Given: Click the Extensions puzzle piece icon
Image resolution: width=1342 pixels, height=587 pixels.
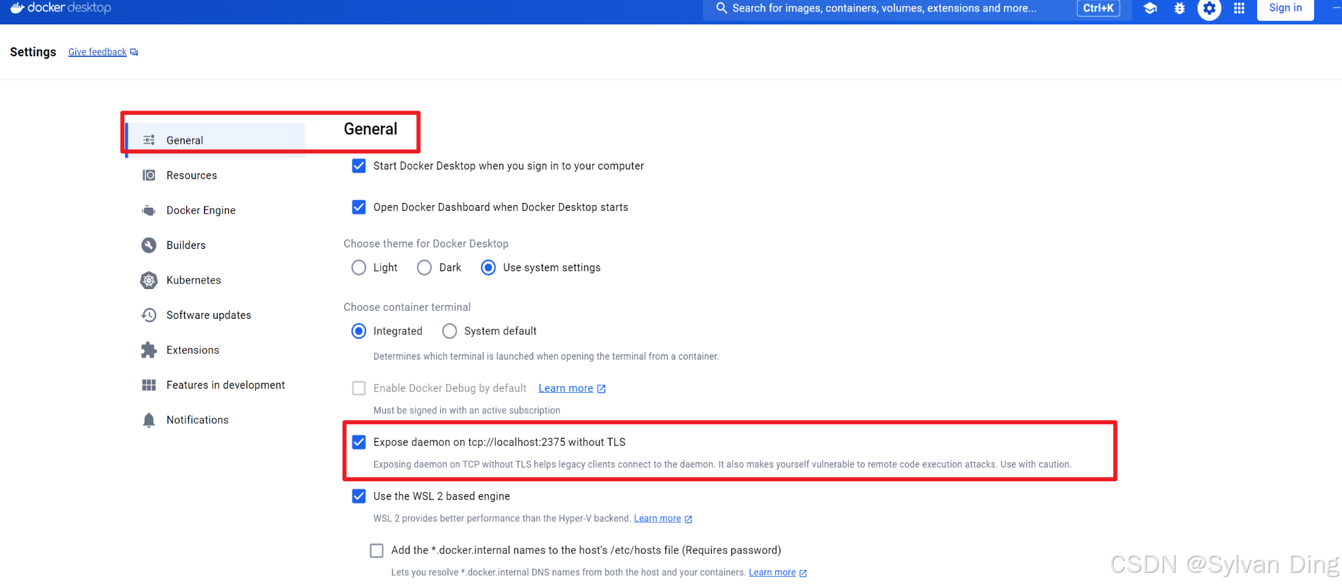Looking at the screenshot, I should [x=149, y=350].
